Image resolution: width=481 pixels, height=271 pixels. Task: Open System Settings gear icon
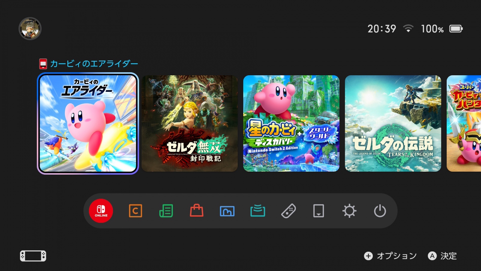click(349, 211)
